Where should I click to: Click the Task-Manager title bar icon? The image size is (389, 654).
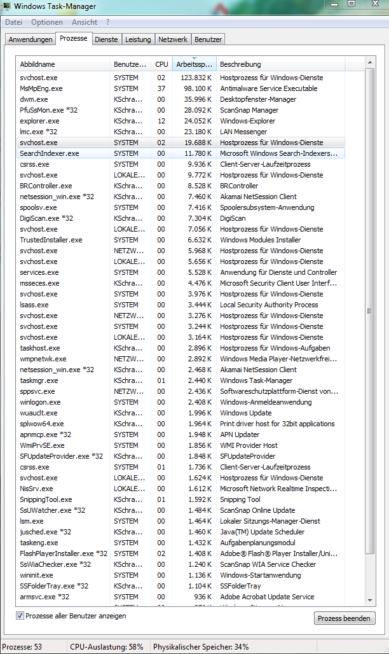[6, 6]
